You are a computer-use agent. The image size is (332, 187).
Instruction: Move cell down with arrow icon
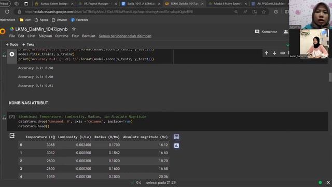[274, 53]
